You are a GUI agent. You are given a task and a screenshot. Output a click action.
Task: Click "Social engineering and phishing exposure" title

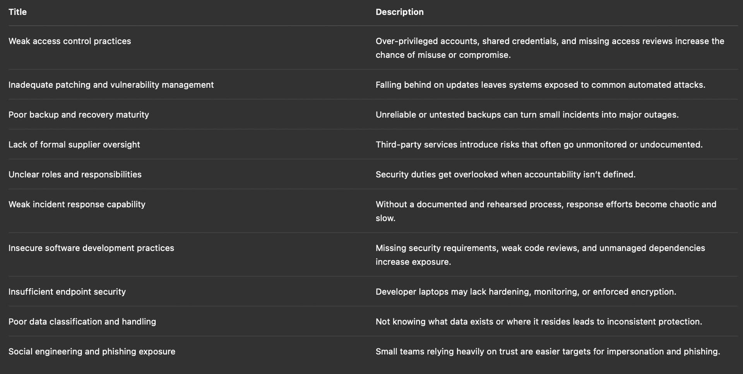point(92,351)
